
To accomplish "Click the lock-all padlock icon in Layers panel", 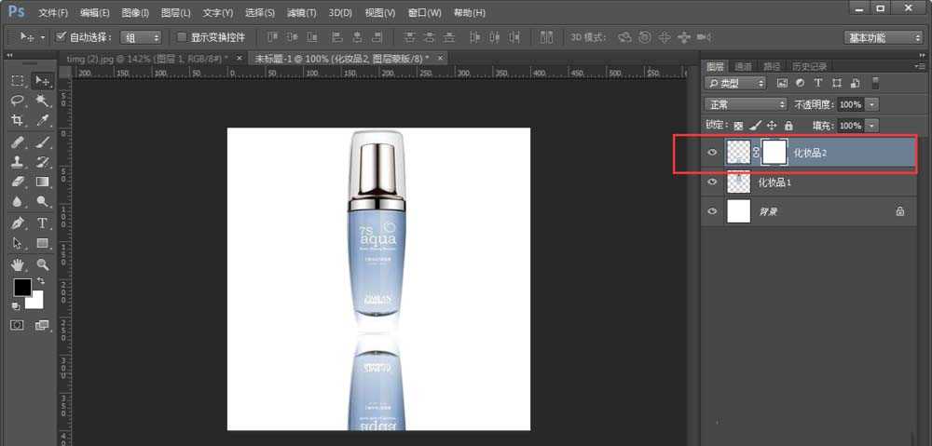I will pyautogui.click(x=788, y=125).
